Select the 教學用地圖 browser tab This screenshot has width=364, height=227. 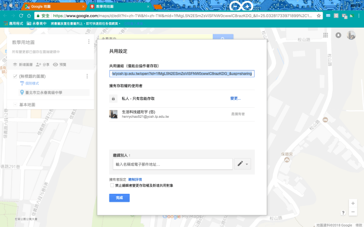coord(116,7)
